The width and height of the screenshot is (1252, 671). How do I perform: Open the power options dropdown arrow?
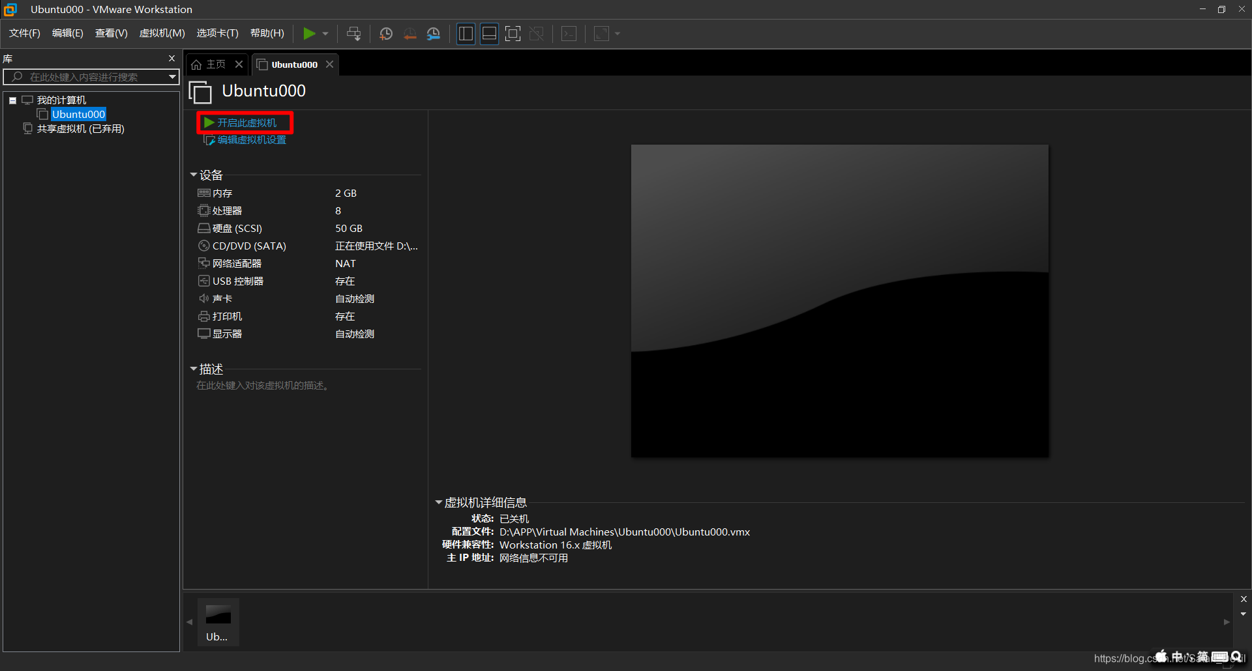[325, 33]
